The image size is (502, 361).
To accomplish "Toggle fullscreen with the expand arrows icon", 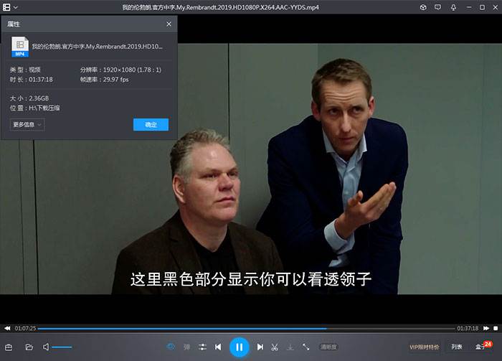I will point(306,347).
